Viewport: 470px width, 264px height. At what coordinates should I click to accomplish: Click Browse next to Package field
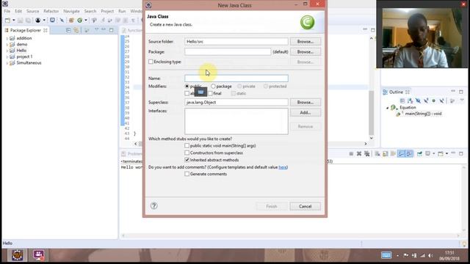click(x=305, y=51)
